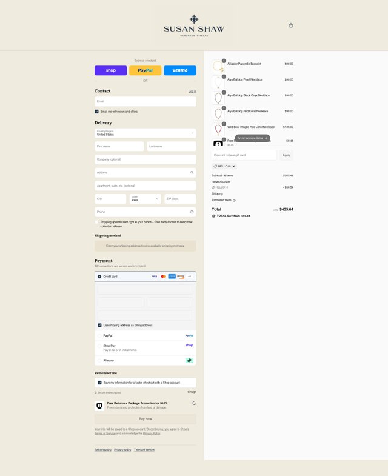Uncheck Email me with news and offers
The image size is (388, 476).
96,112
